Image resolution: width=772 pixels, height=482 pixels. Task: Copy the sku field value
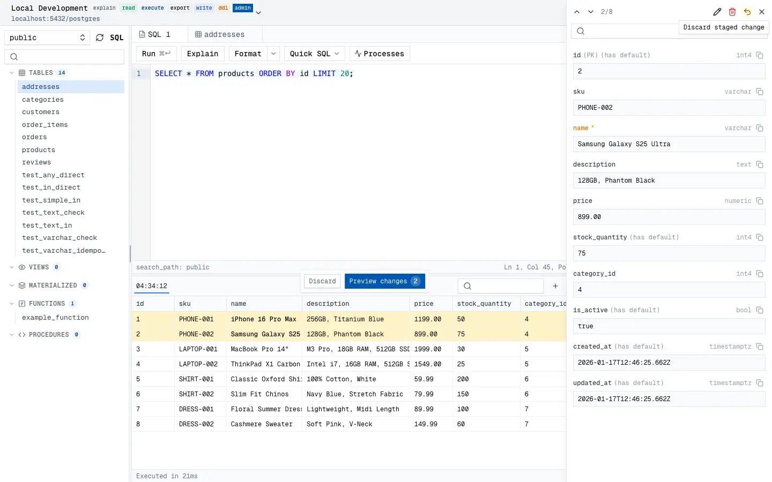[760, 92]
